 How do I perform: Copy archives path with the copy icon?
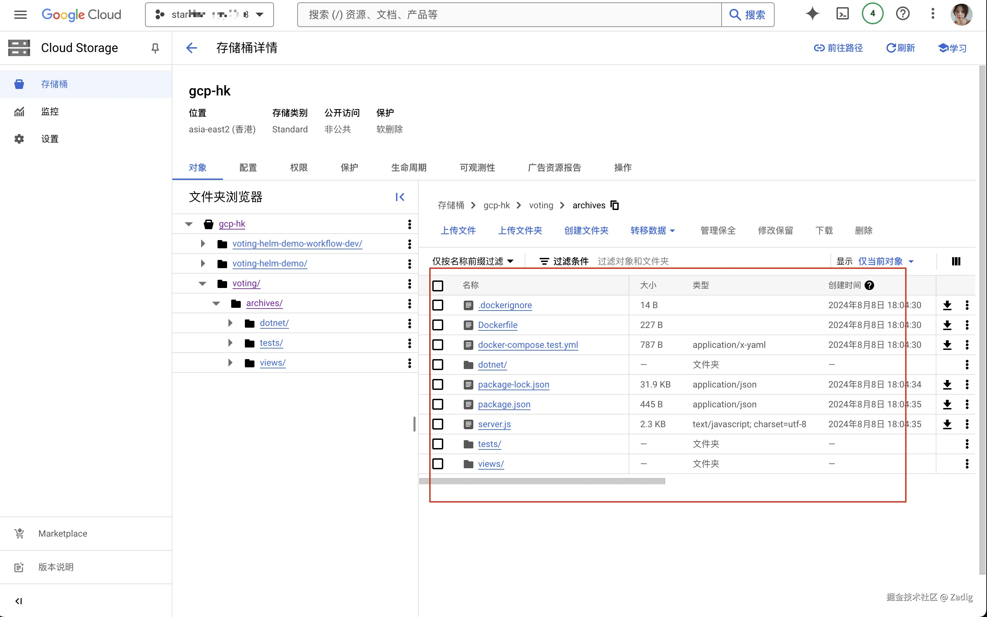pos(615,205)
